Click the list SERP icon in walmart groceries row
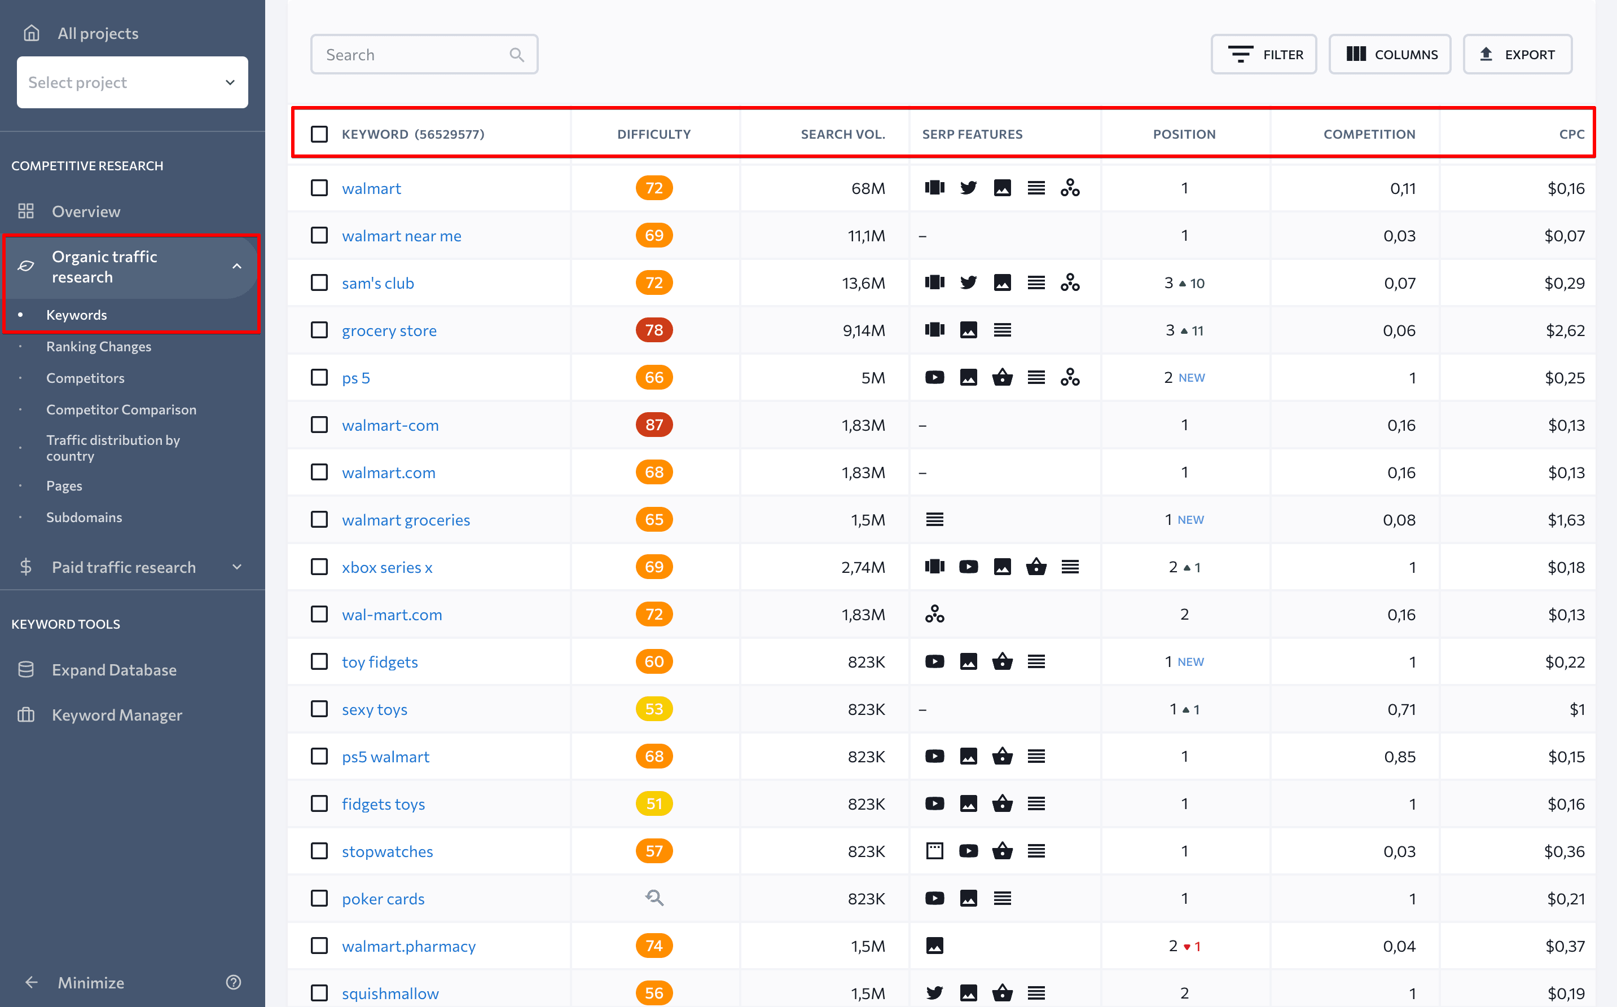 coord(935,519)
